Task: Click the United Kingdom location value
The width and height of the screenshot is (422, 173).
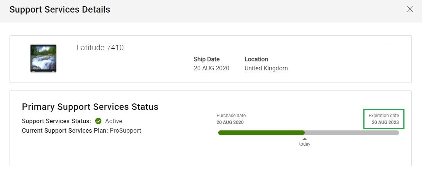Action: (266, 68)
